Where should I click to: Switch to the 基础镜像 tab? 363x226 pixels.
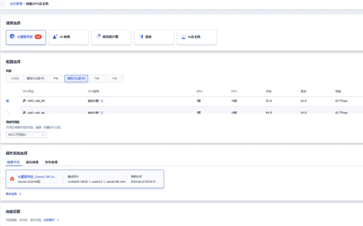point(32,162)
